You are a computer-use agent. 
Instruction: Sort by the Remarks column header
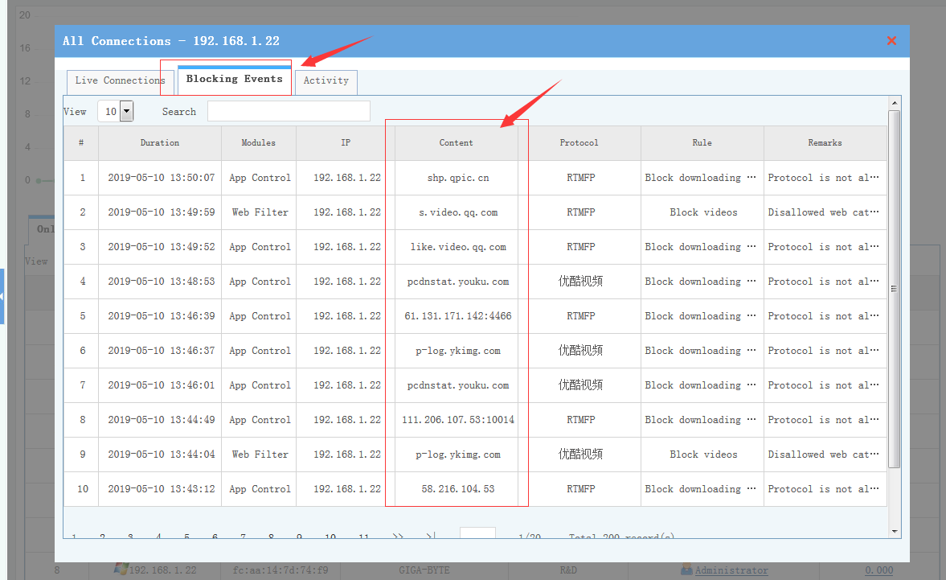click(x=825, y=143)
